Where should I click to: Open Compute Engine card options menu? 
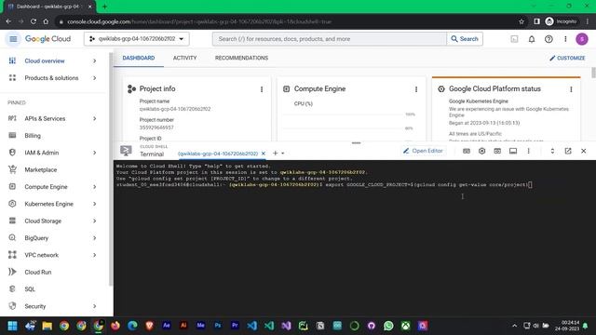click(416, 89)
